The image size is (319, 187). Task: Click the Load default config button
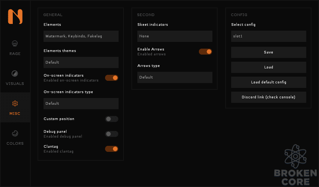(269, 82)
